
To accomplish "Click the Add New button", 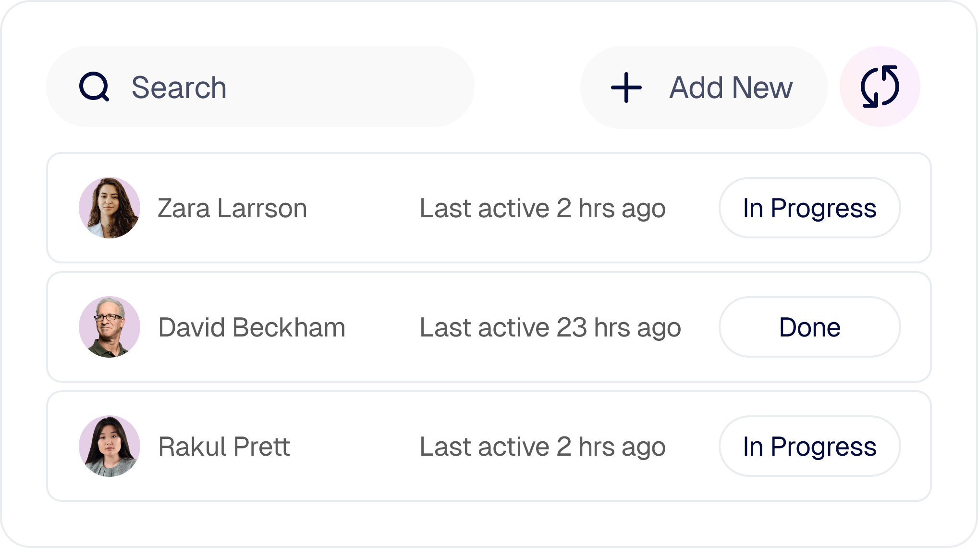I will click(x=704, y=87).
